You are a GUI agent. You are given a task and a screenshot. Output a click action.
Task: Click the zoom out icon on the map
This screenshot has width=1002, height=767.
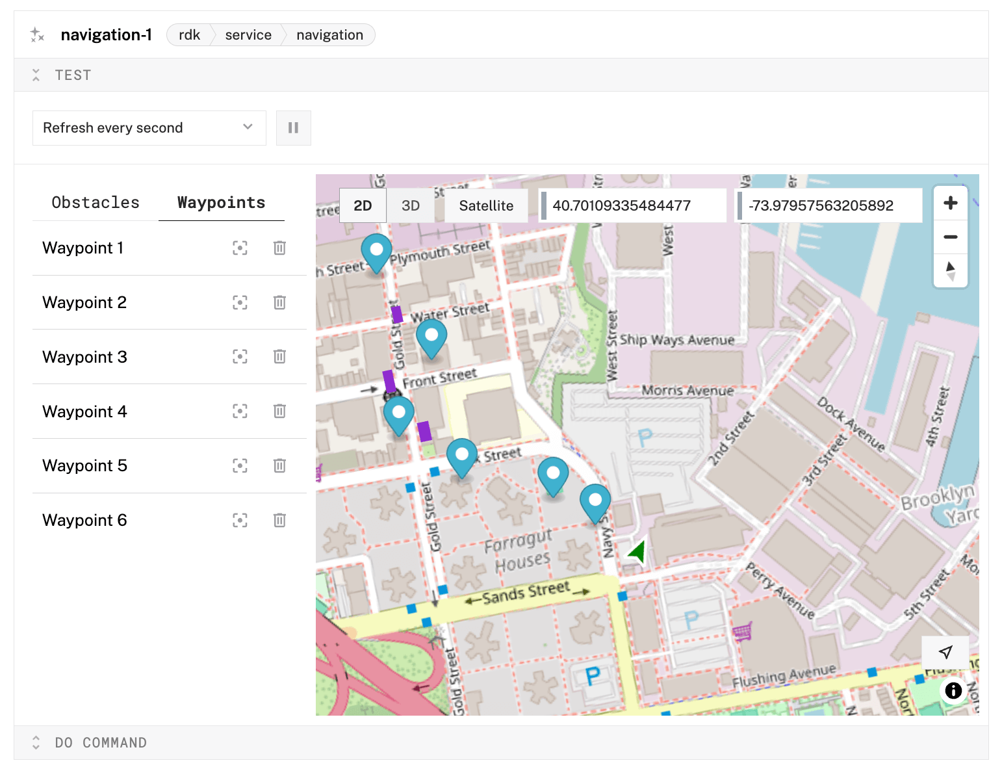click(x=950, y=237)
